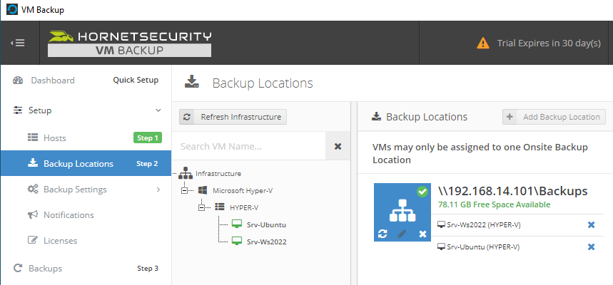The width and height of the screenshot is (613, 285).
Task: Click the refresh icon on the backup location tile
Action: pos(383,234)
